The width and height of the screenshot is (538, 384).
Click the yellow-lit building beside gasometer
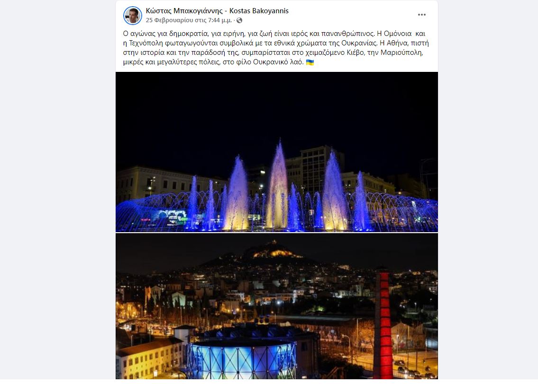coord(149,358)
